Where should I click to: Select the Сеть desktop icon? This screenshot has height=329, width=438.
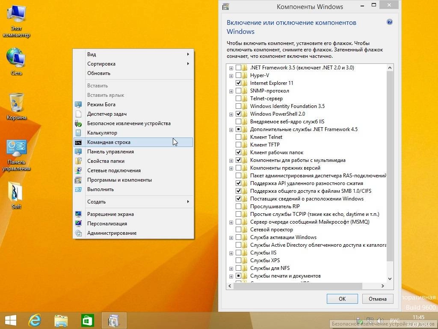(16, 62)
